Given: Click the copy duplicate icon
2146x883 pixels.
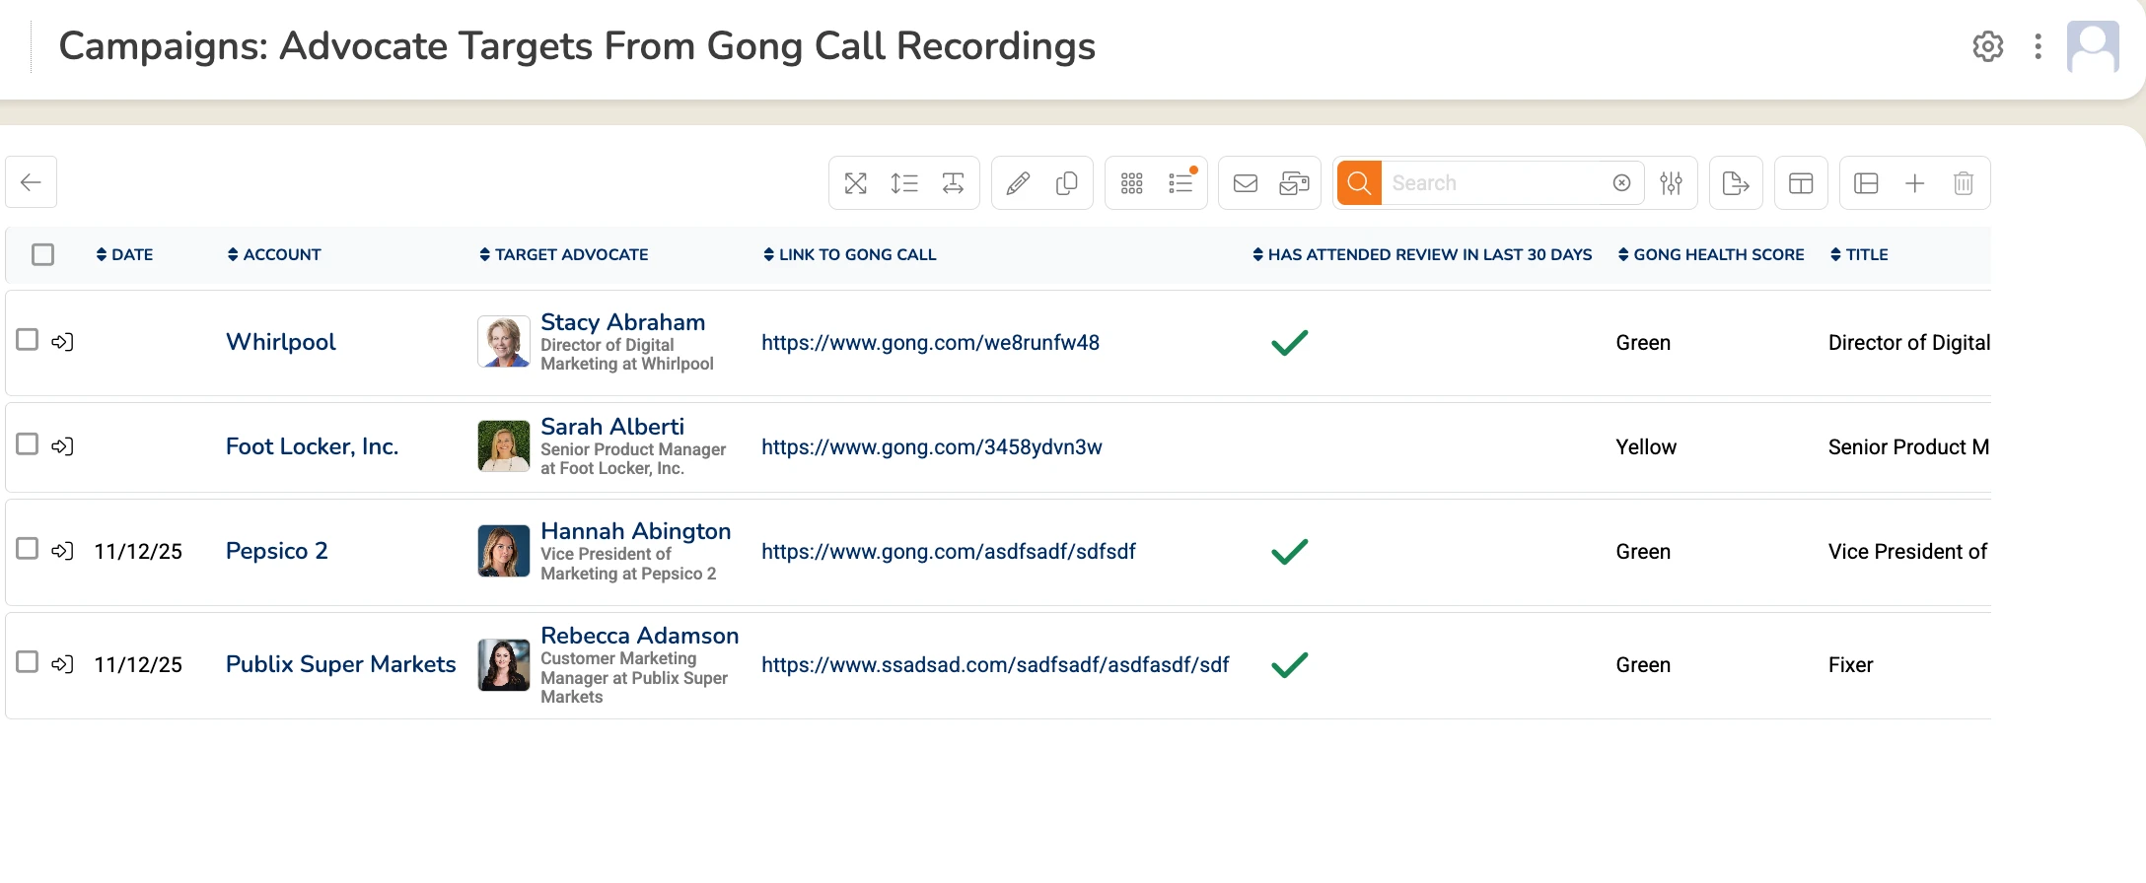Looking at the screenshot, I should (1066, 183).
